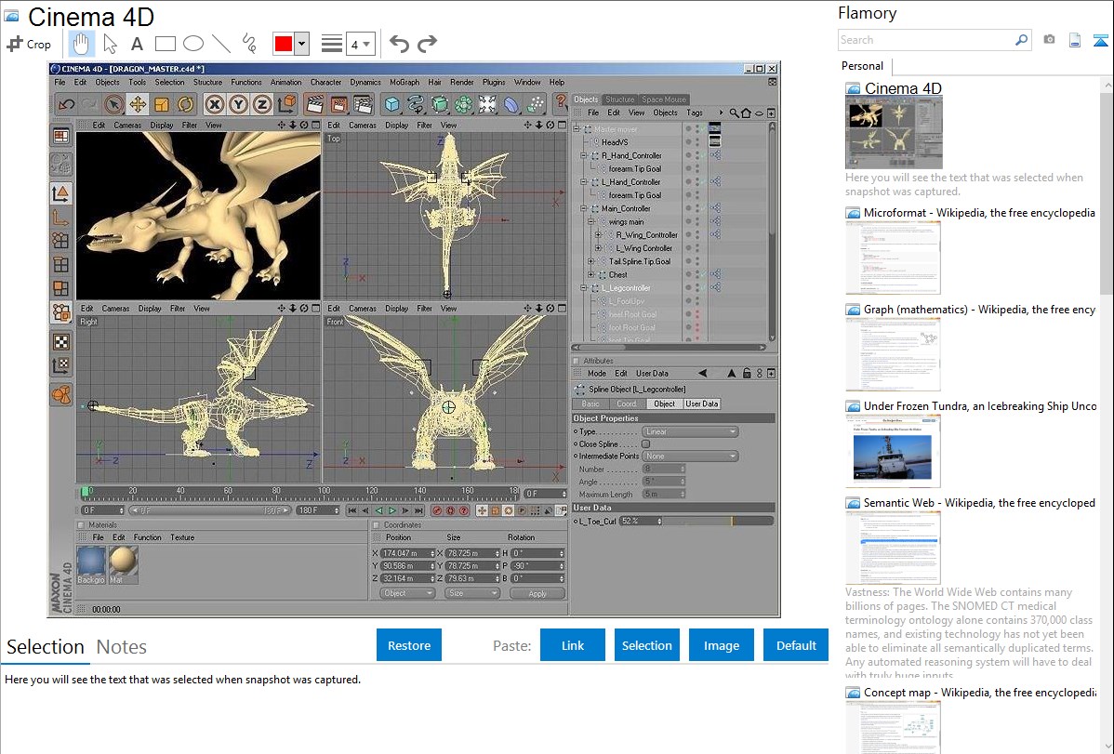The width and height of the screenshot is (1114, 754).
Task: Select the Crop tool in Flamory toolbar
Action: point(29,44)
